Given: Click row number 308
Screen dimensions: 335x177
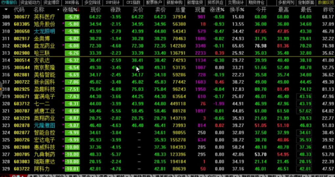Looking at the screenshot, I should (x=6, y=17).
